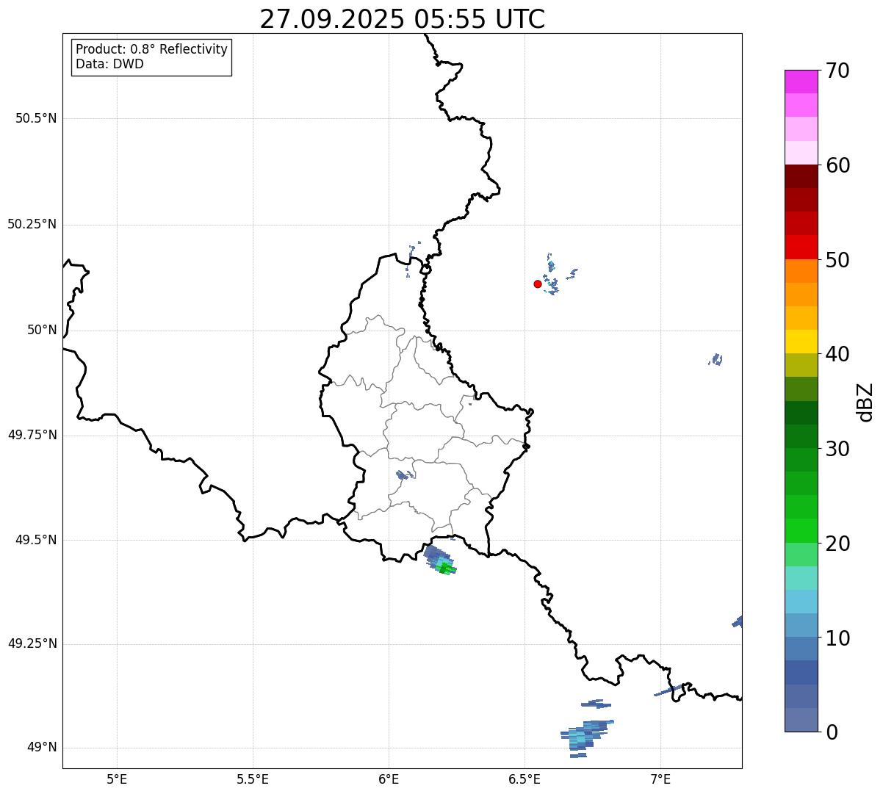
Task: Click the colorbar tick label 30
Action: coord(837,449)
